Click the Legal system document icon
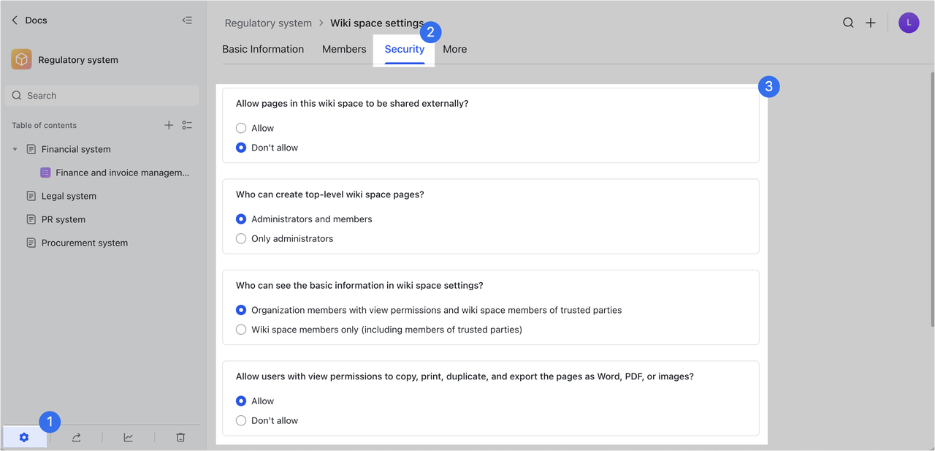Image resolution: width=935 pixels, height=451 pixels. [x=31, y=196]
